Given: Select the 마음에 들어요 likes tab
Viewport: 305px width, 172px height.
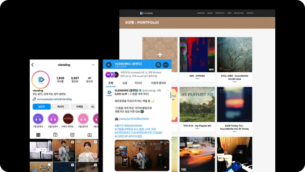Looking at the screenshot, I should (159, 83).
